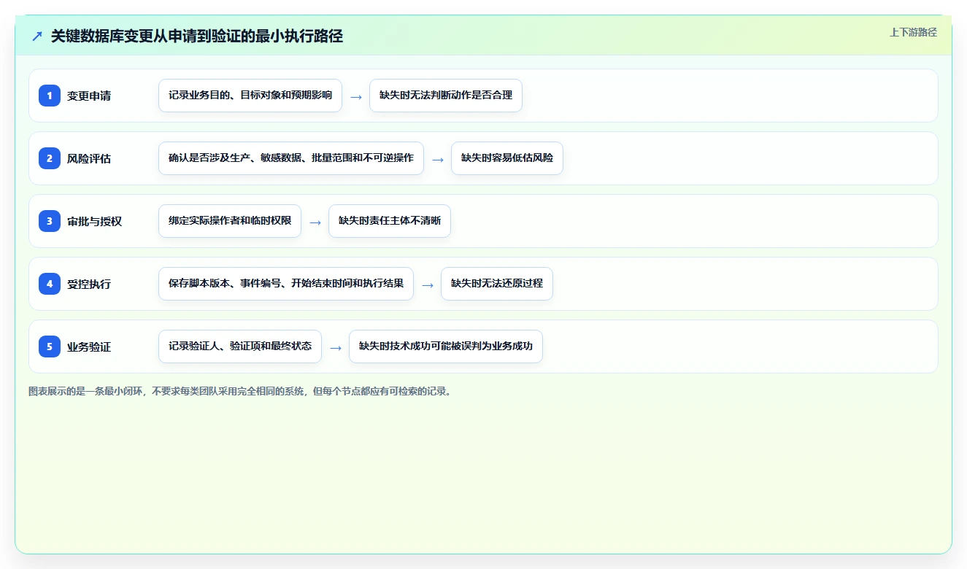Click the arrow in the 受控执行 row
The width and height of the screenshot is (967, 569).
pos(428,284)
